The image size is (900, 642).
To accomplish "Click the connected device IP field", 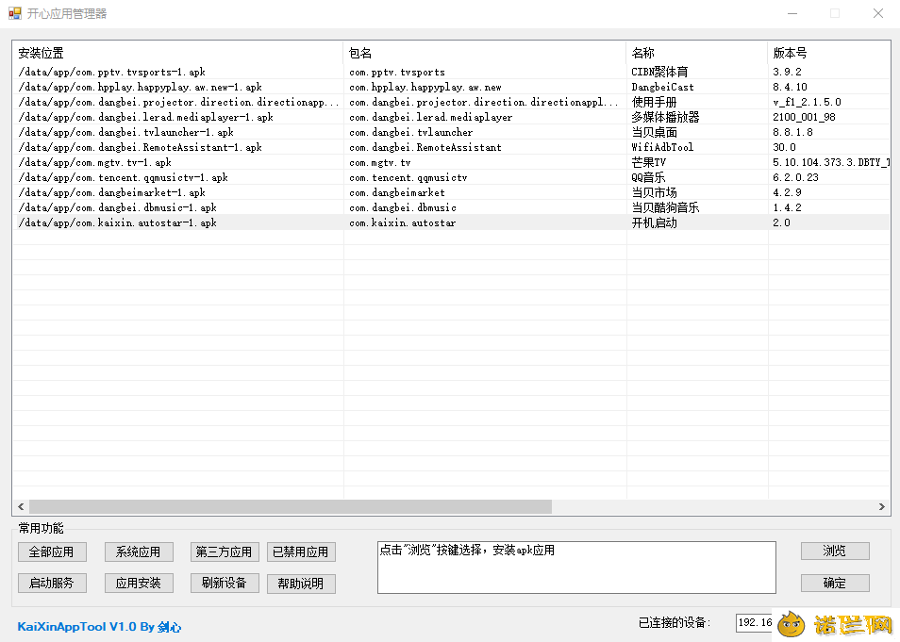I will 754,622.
